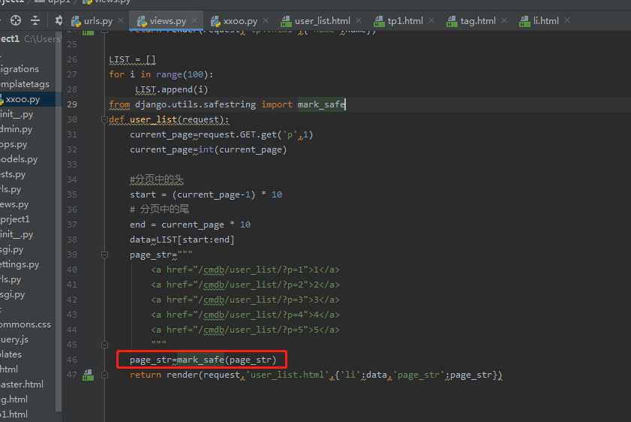Open the tag.html tab
The width and height of the screenshot is (631, 422).
[478, 20]
